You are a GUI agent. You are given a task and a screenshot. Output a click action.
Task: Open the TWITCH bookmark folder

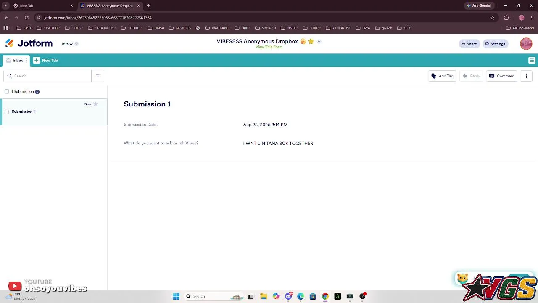[48, 28]
